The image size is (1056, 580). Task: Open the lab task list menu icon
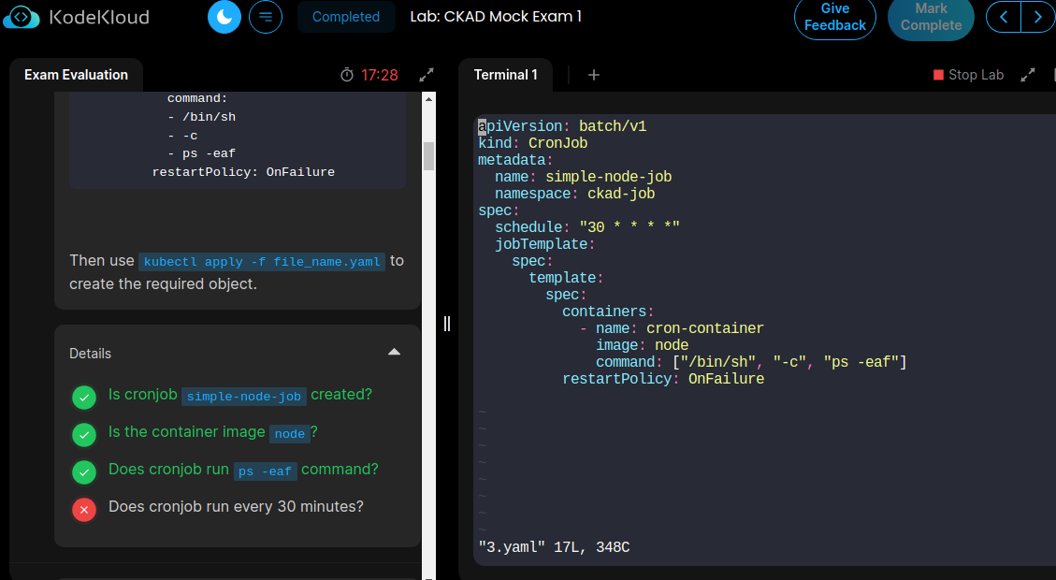[266, 17]
